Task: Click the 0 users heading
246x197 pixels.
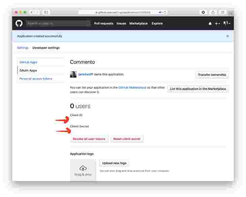Action: click(80, 106)
